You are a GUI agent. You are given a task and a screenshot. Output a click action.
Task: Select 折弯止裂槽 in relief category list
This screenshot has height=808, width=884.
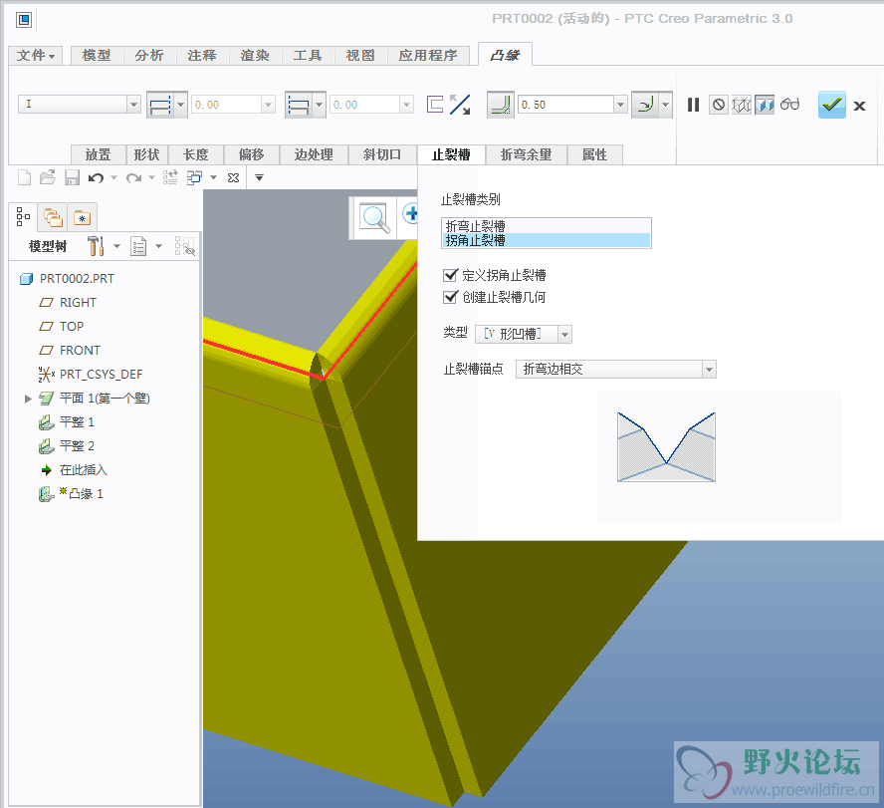pyautogui.click(x=546, y=226)
